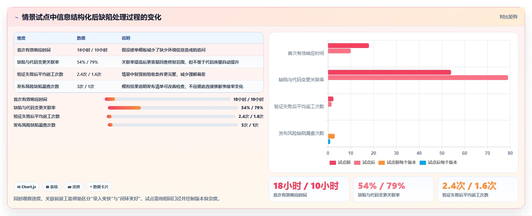Select the 表格 chip
This screenshot has height=216, width=532.
[52, 187]
